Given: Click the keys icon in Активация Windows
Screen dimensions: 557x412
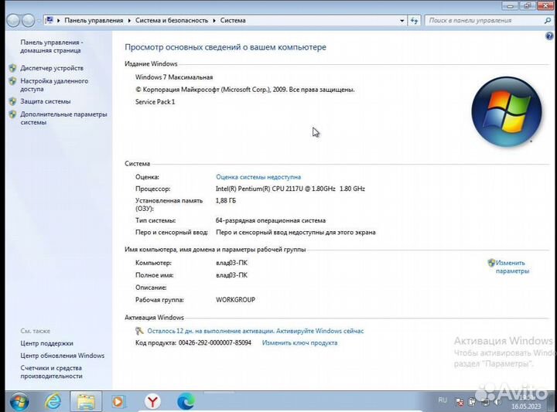Looking at the screenshot, I should (x=139, y=331).
